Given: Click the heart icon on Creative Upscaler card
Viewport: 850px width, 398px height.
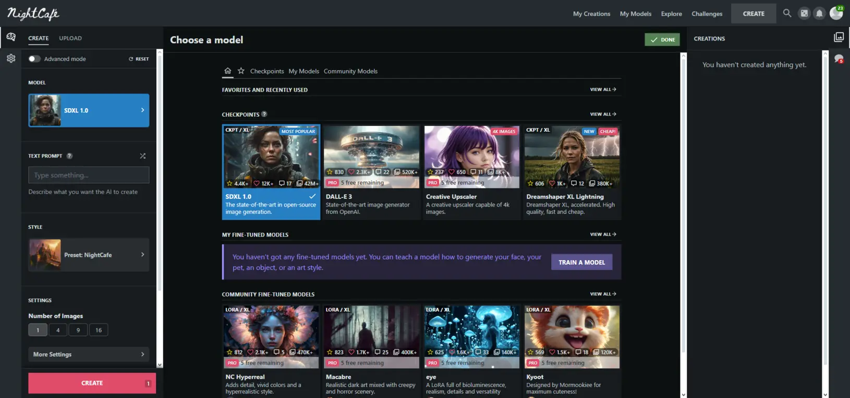Looking at the screenshot, I should pyautogui.click(x=452, y=172).
